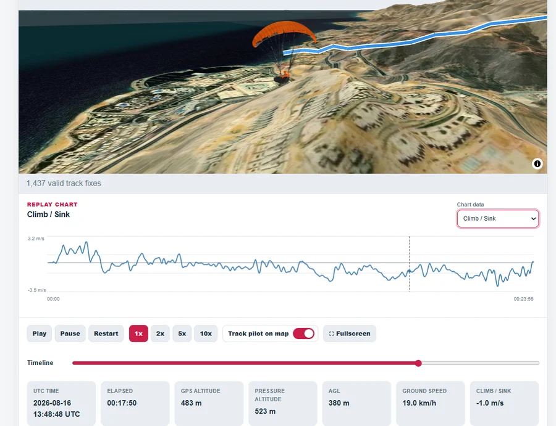Click the '1,437 valid track fixes' text

[x=64, y=183]
